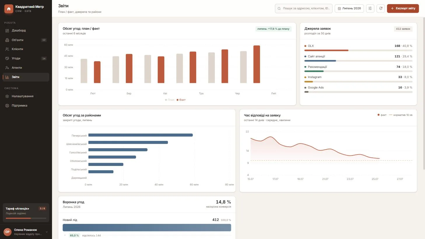Expand the Олена Романюк user menu chevron
The height and width of the screenshot is (239, 425).
point(47,232)
